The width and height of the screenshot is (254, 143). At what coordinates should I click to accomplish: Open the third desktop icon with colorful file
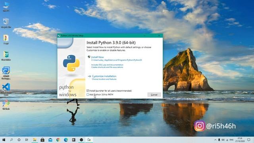click(x=6, y=39)
